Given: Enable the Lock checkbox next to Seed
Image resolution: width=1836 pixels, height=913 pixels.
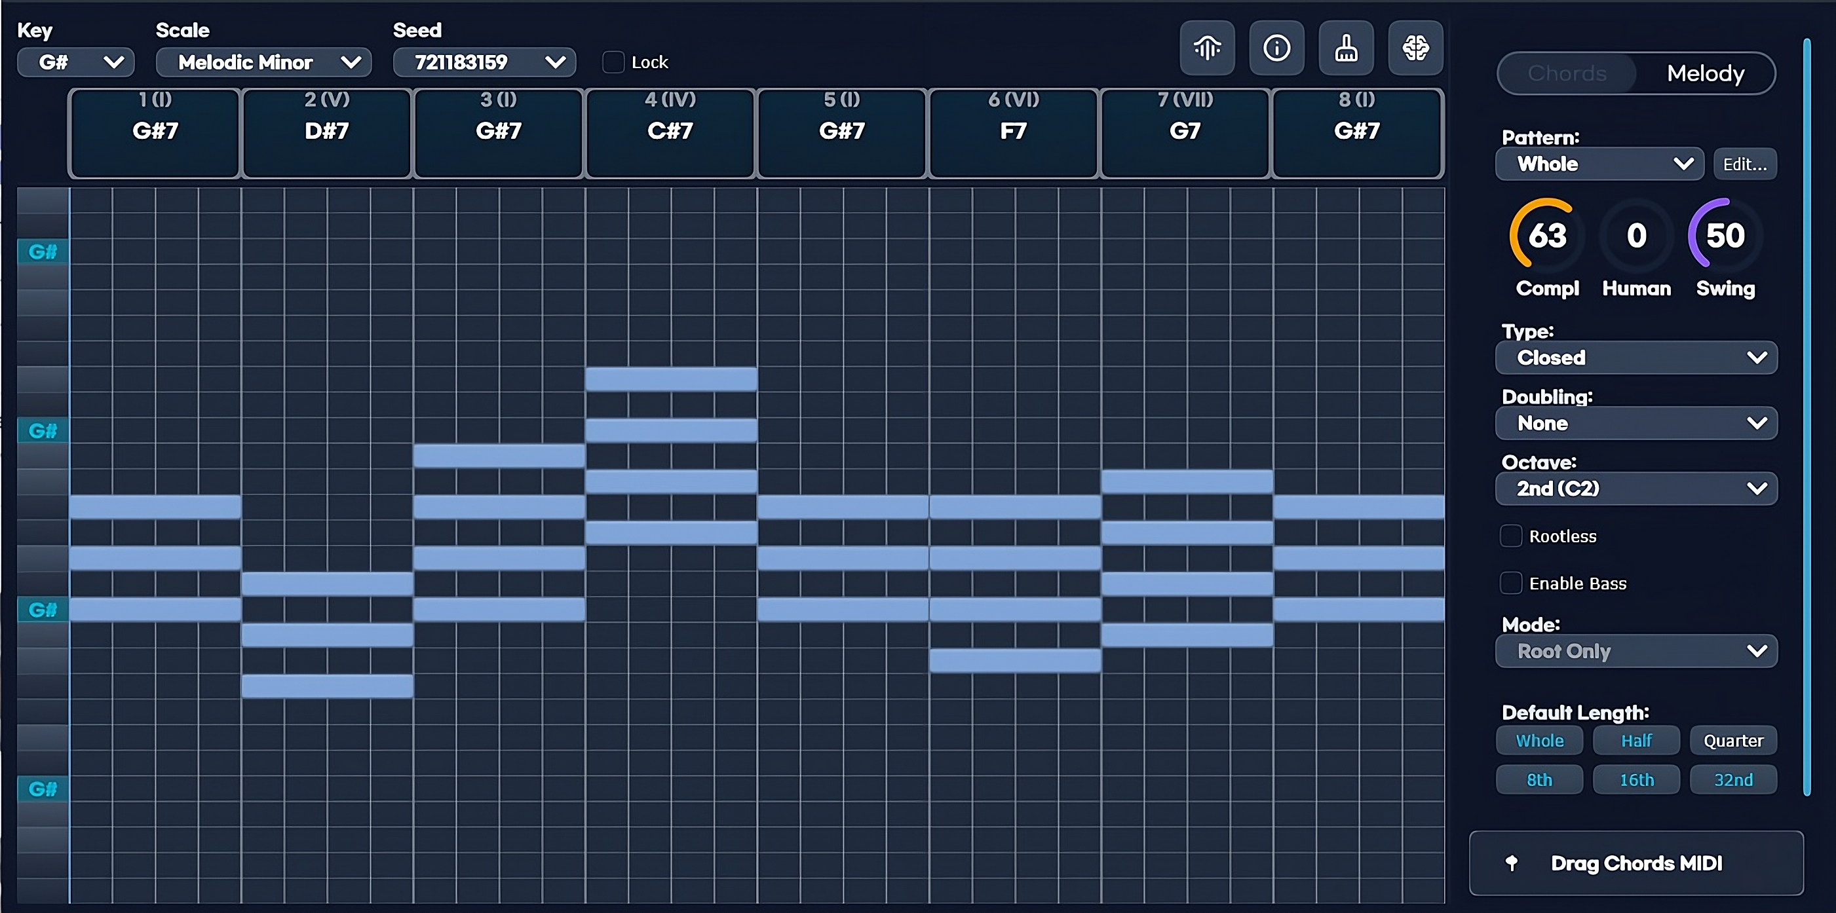Looking at the screenshot, I should (613, 62).
